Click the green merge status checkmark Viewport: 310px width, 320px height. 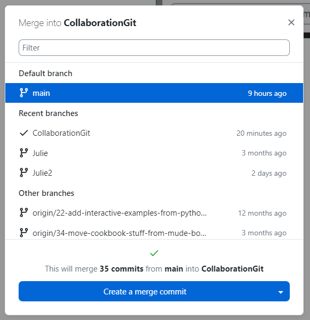tap(154, 253)
